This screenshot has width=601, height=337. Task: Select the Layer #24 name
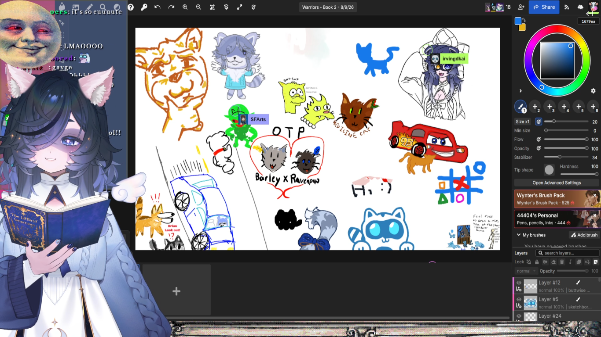(x=550, y=316)
